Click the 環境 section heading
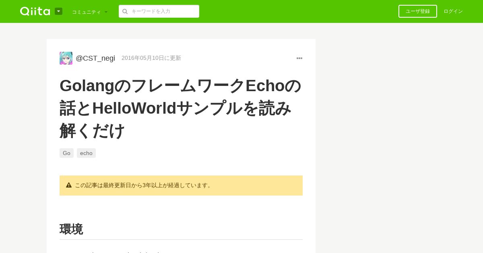483x253 pixels. 71,229
